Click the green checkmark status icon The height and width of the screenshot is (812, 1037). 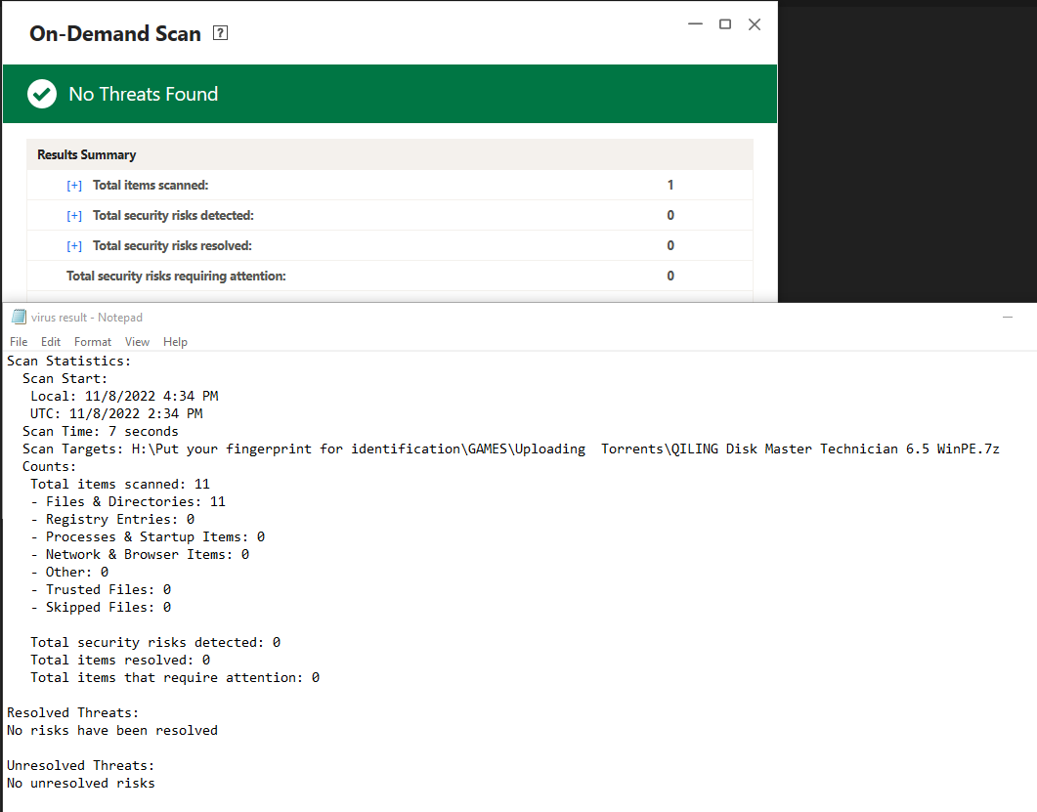(41, 94)
